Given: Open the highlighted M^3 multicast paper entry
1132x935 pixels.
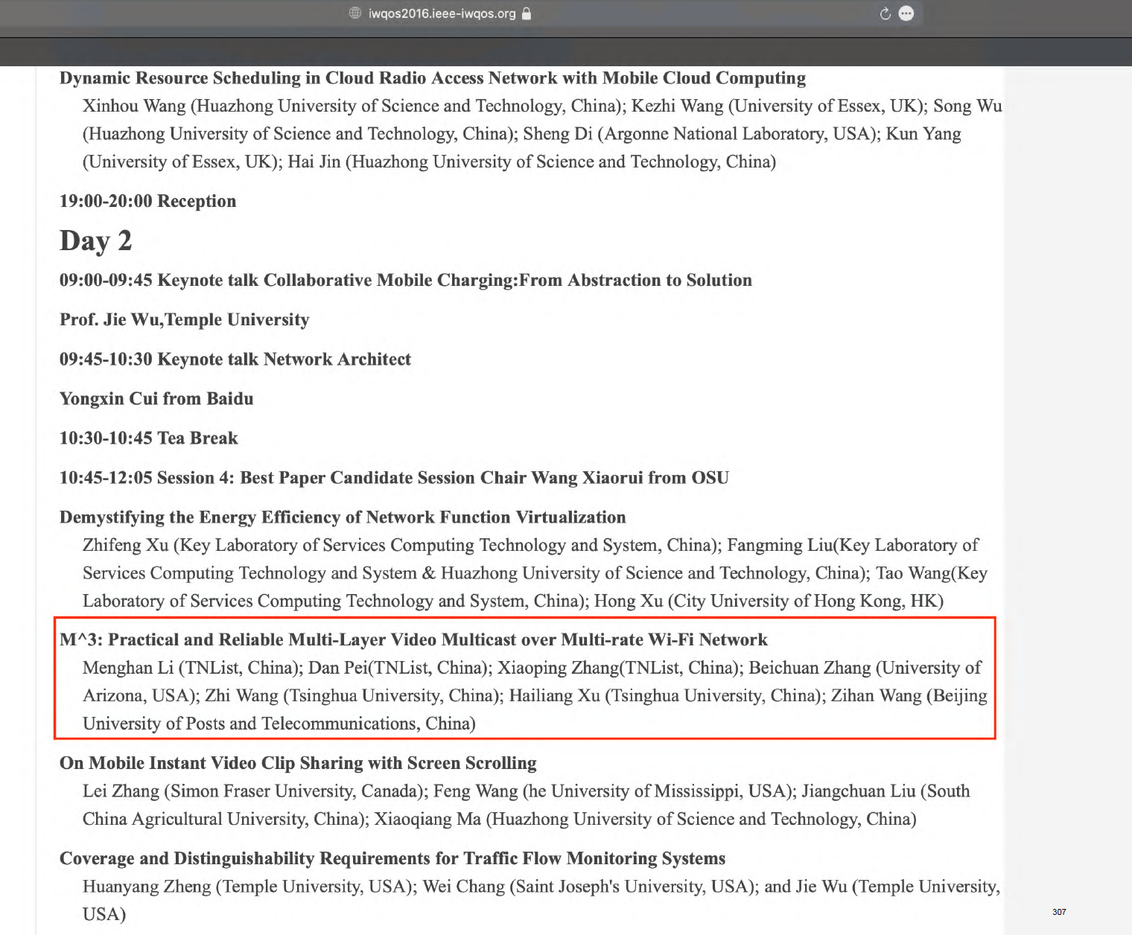Looking at the screenshot, I should click(414, 639).
